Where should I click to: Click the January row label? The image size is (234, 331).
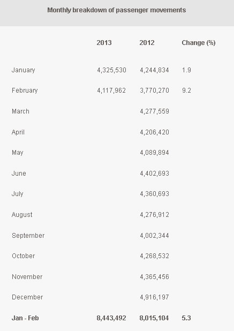pyautogui.click(x=23, y=70)
